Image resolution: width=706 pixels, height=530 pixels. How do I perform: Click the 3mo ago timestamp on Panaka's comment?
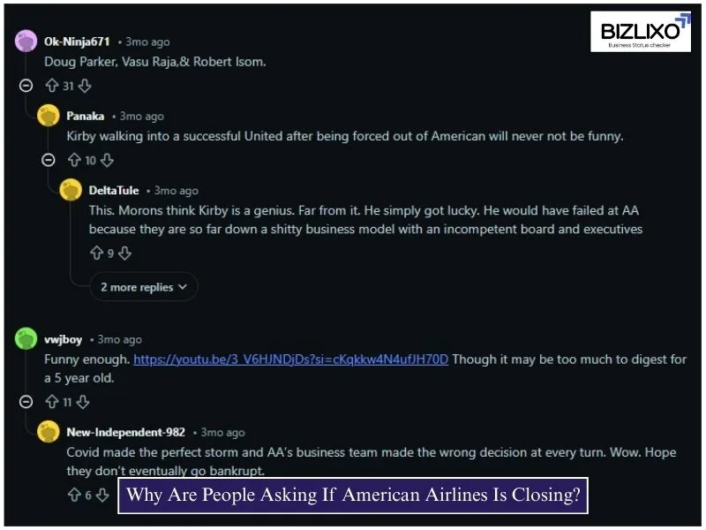point(141,116)
